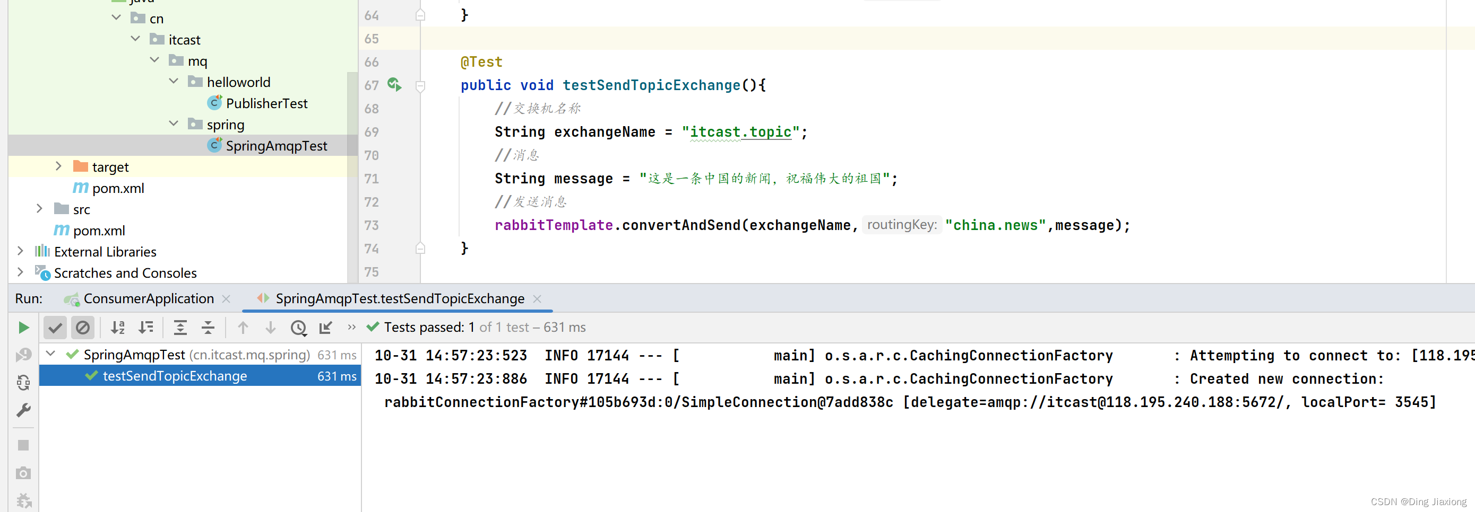Click the "itcast.topic" string literal
Viewport: 1475px width, 512px height.
[x=740, y=132]
